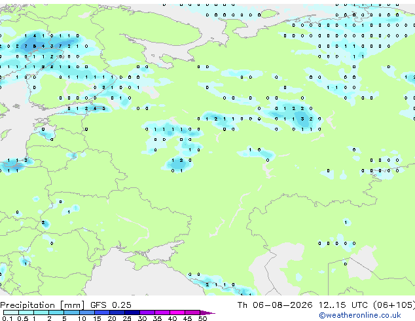Click the '25' legend scale label
Screen dimensions: 415x321
127,318
